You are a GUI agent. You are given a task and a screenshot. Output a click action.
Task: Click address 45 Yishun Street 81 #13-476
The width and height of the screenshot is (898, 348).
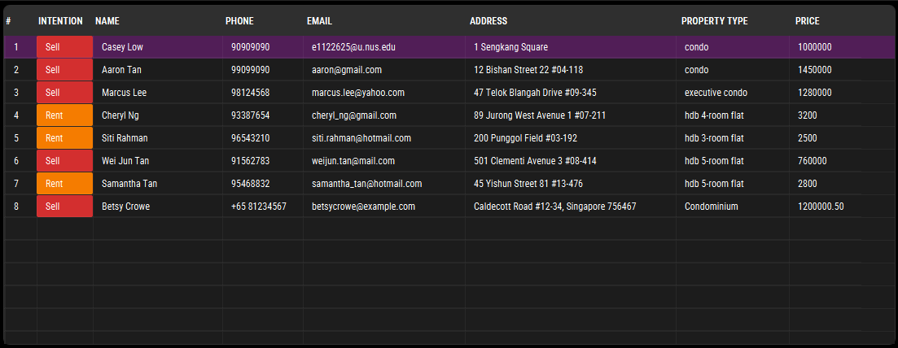coord(528,184)
